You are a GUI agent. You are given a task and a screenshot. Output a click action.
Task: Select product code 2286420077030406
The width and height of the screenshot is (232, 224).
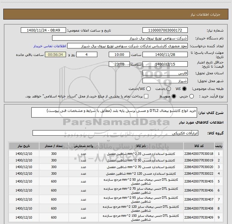coord(199,190)
